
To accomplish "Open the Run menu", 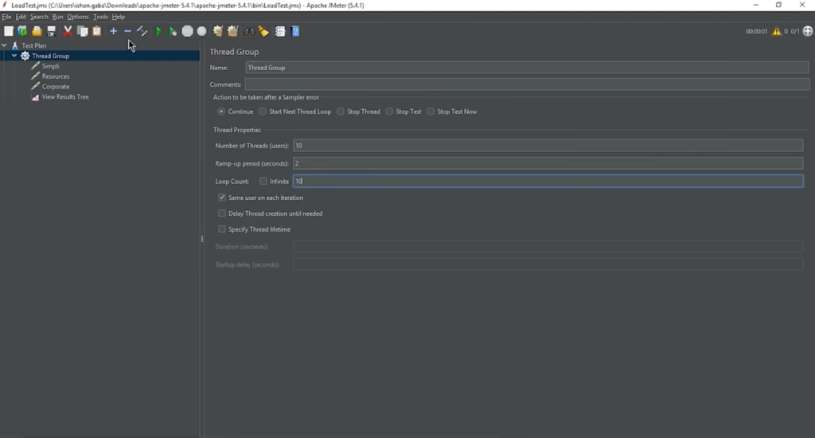I will point(57,17).
